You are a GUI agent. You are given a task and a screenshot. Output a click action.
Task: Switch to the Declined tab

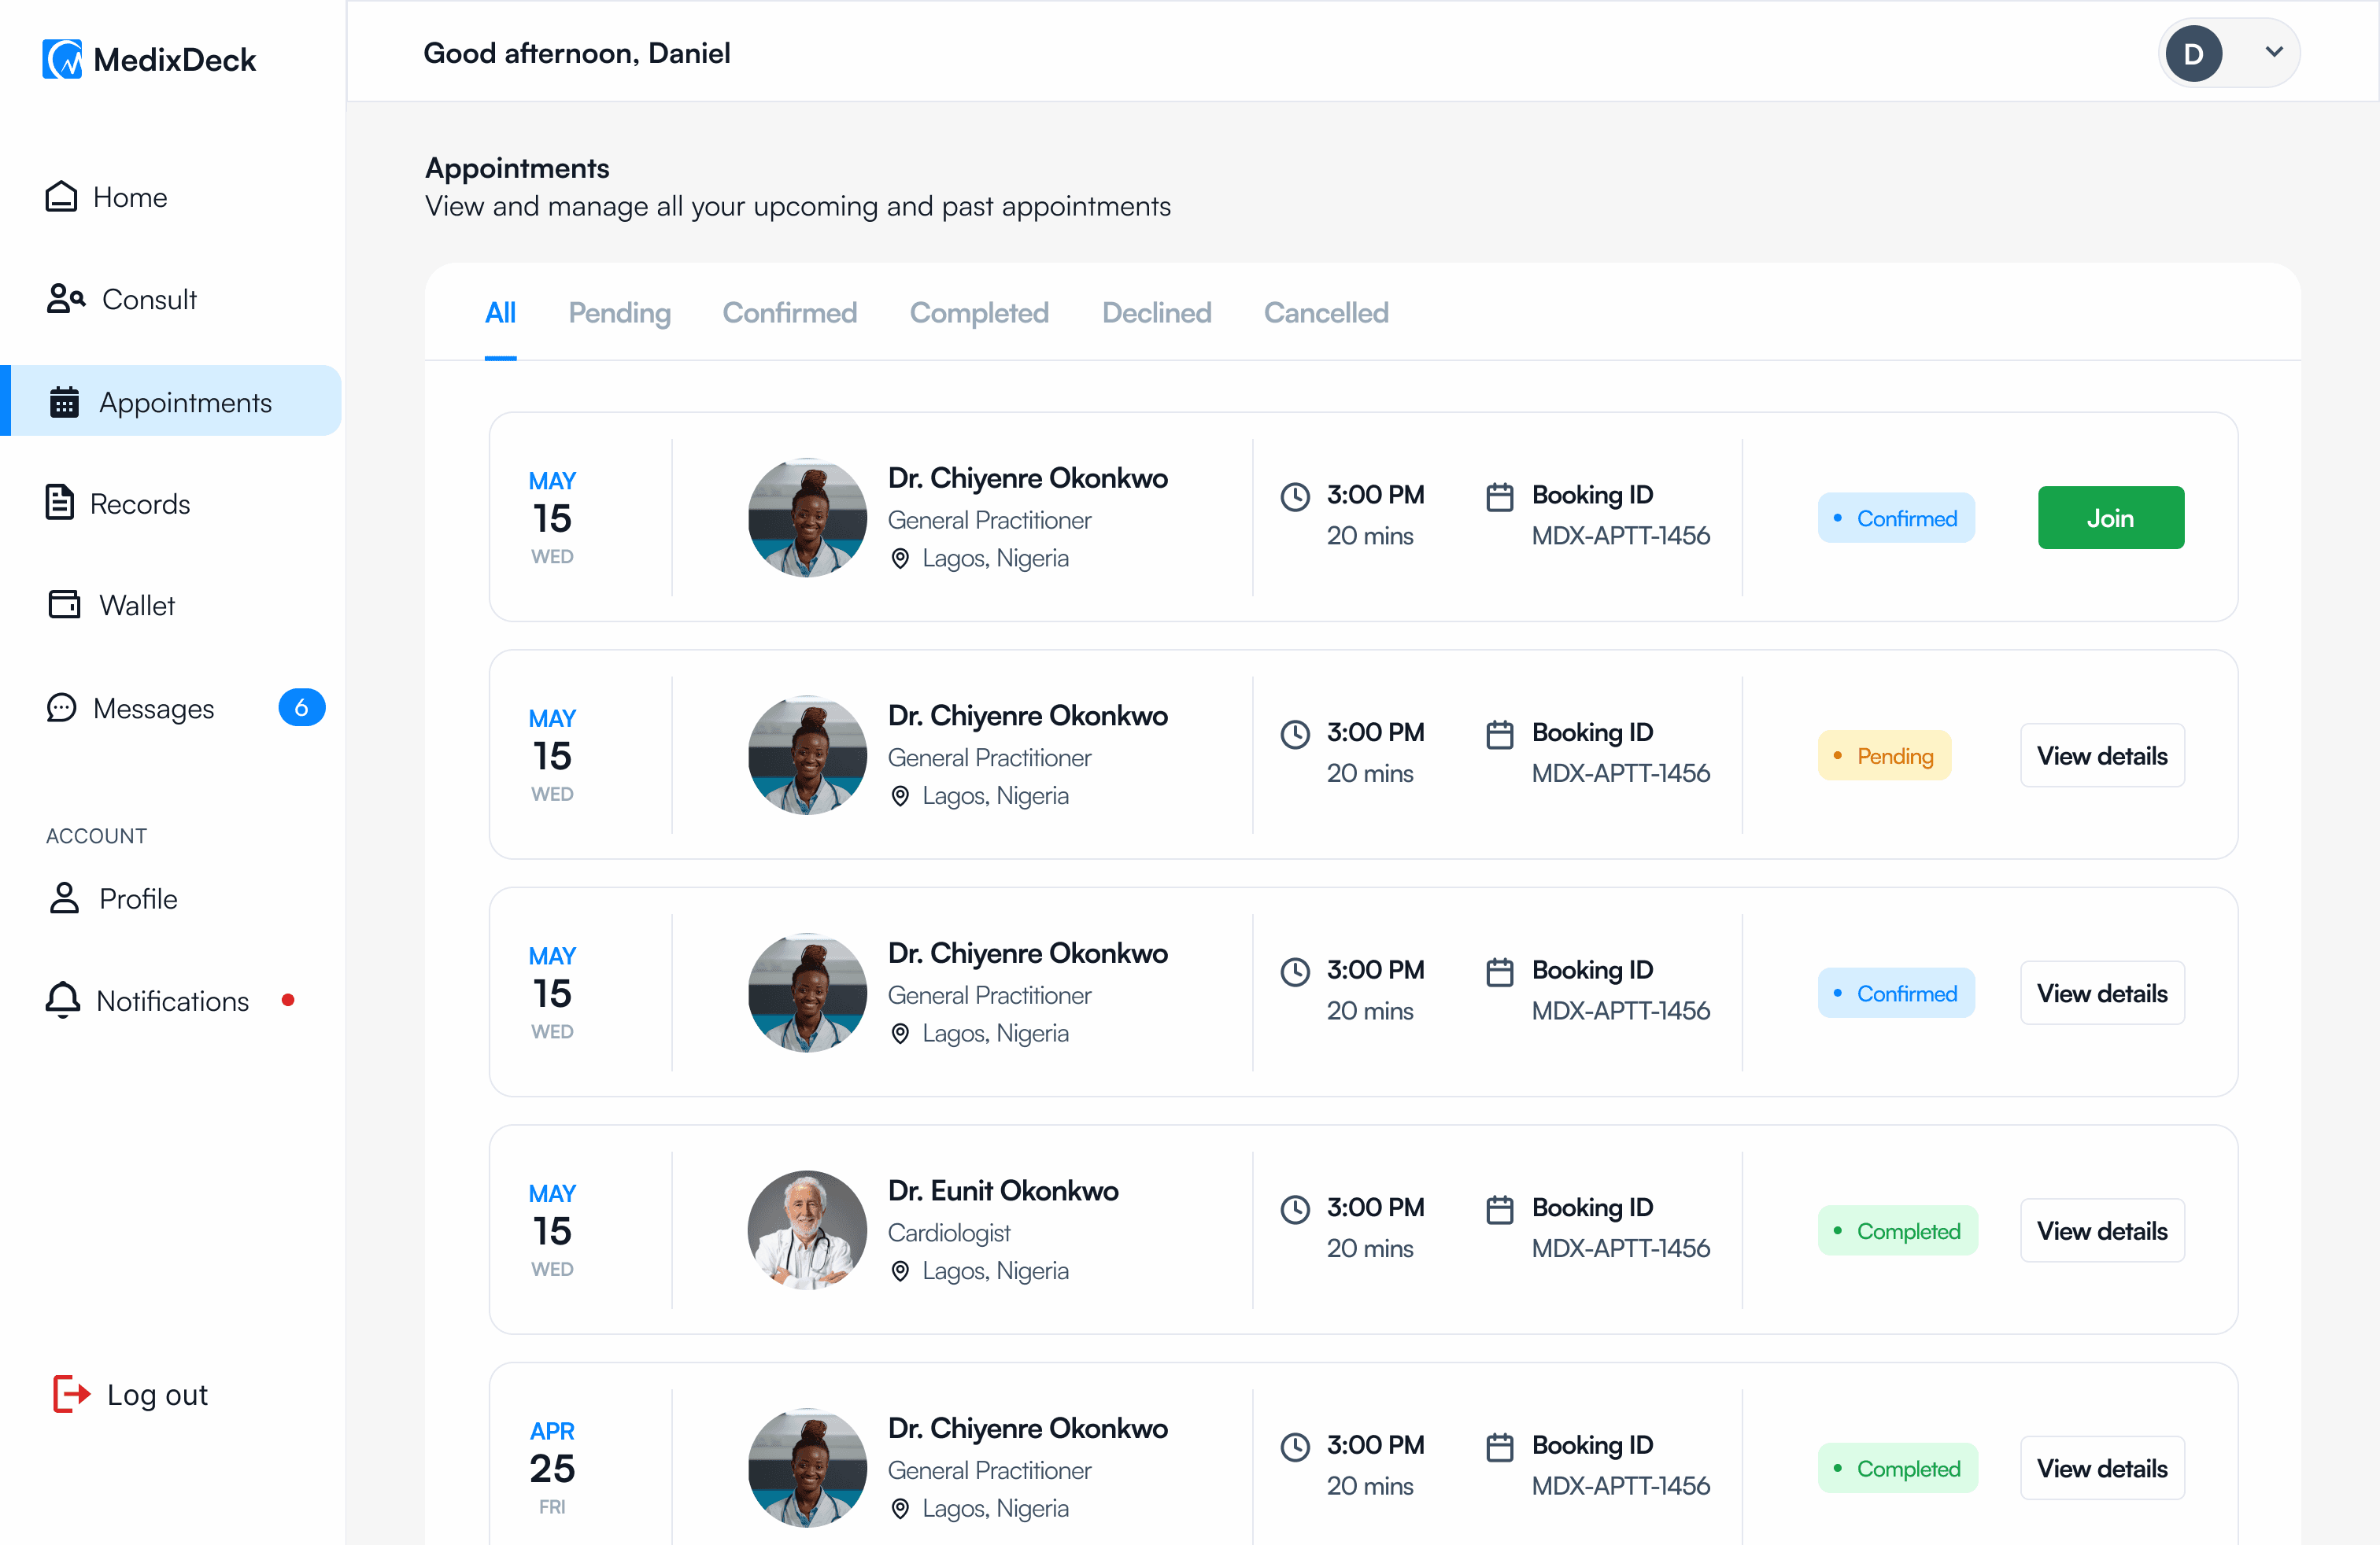(1156, 313)
